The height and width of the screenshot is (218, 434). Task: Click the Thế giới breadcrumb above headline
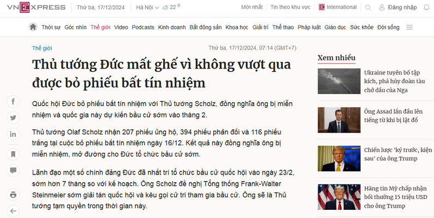(41, 47)
